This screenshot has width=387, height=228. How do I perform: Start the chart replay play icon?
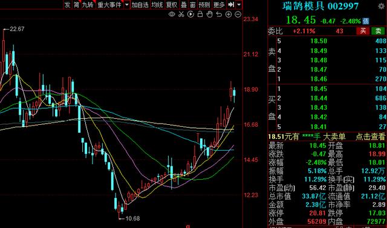click(190, 14)
